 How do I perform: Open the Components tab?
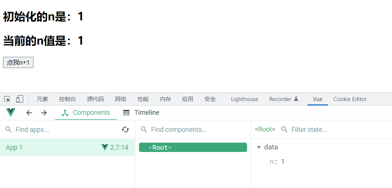(x=86, y=113)
